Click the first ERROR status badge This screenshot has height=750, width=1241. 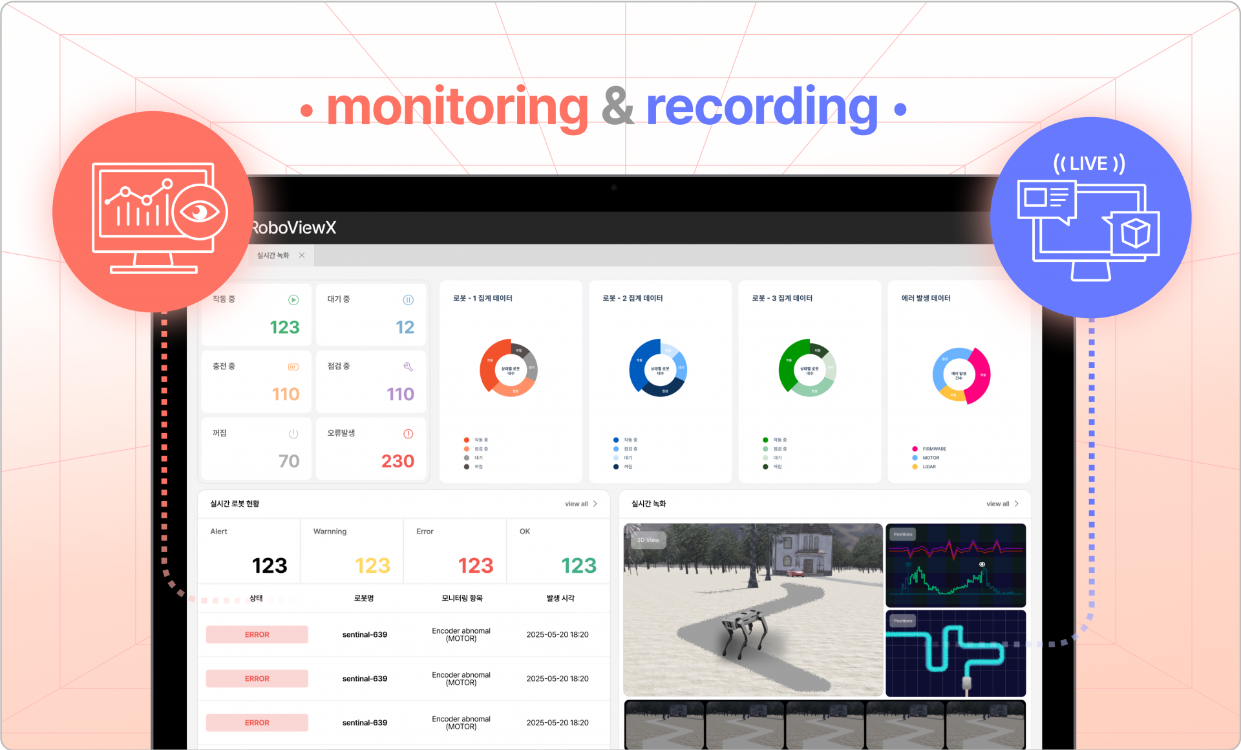point(257,635)
